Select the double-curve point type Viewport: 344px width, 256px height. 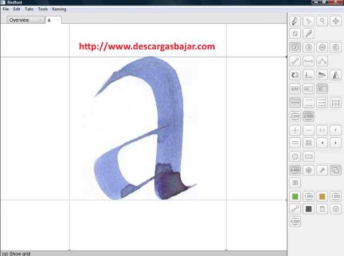(322, 47)
